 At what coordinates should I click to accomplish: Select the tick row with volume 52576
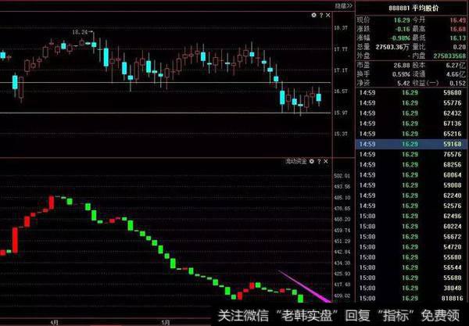point(411,206)
